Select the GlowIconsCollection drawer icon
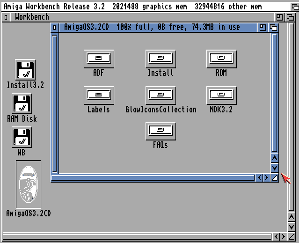 pyautogui.click(x=160, y=95)
